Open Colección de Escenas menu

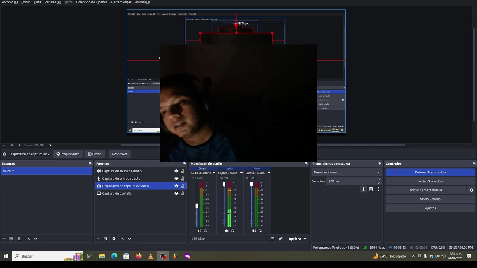[x=92, y=2]
